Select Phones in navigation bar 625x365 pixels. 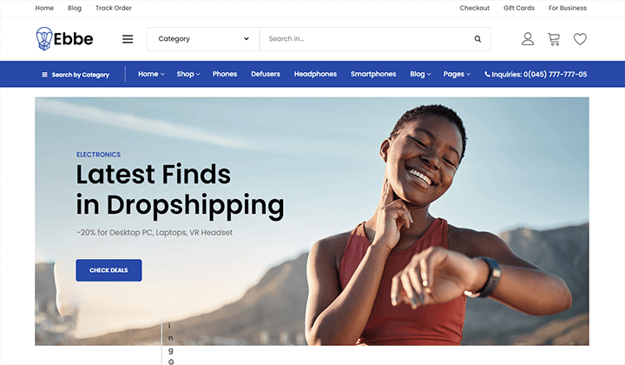coord(225,74)
